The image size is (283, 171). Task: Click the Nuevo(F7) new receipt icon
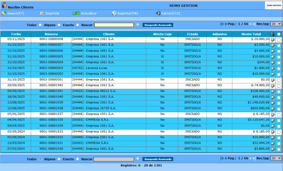(x=4, y=13)
